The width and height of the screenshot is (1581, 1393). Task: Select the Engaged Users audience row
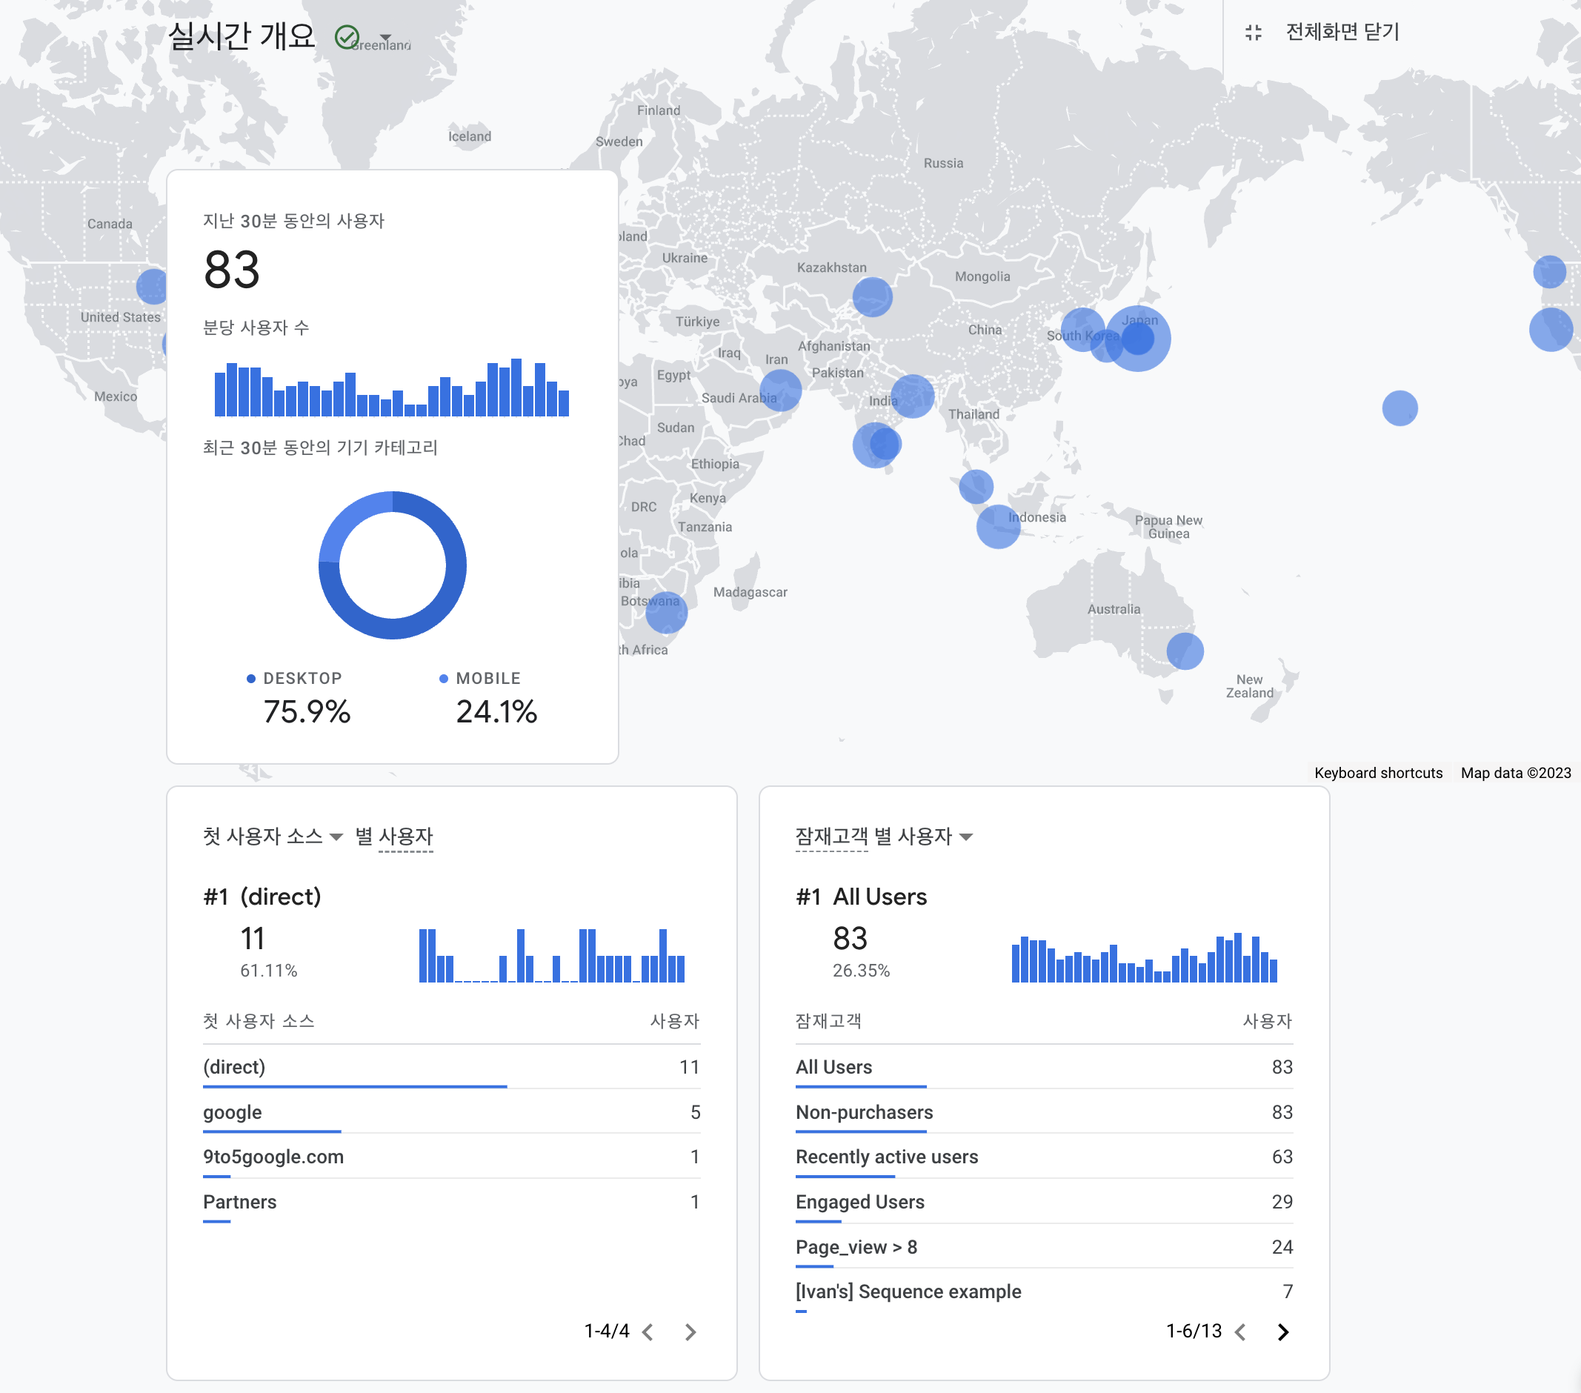tap(859, 1202)
